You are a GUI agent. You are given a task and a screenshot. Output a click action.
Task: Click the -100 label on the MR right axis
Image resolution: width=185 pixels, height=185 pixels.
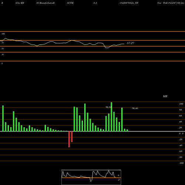[181, 163]
